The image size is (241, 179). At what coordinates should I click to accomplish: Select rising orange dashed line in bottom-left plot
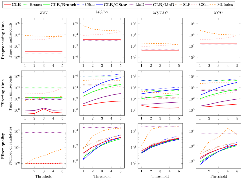click(x=44, y=156)
